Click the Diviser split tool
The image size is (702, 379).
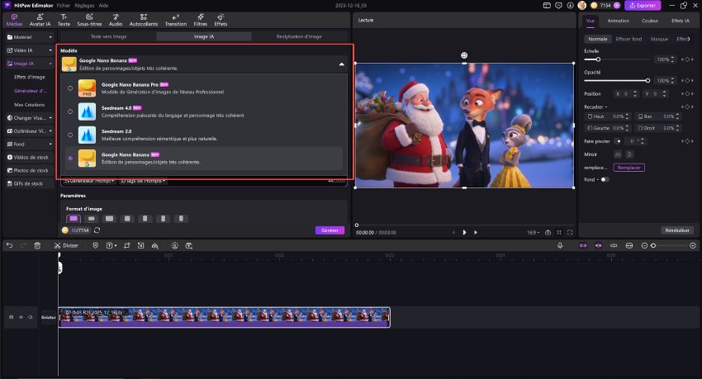click(66, 245)
